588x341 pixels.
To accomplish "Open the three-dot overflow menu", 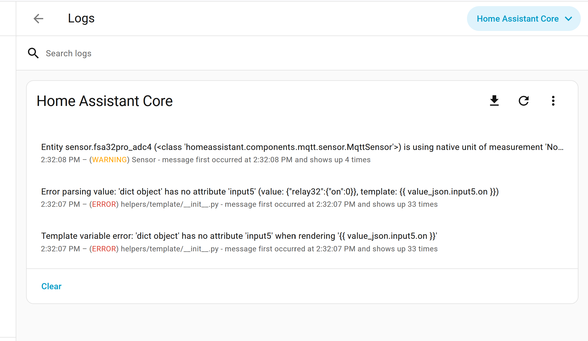I will click(553, 101).
